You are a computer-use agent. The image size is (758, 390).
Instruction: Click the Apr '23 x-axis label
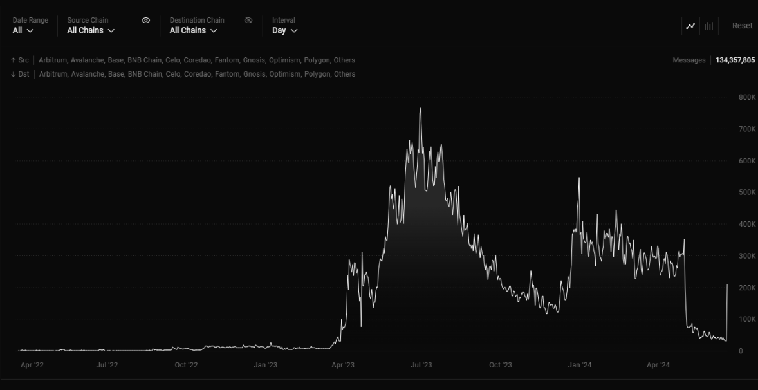(x=342, y=366)
